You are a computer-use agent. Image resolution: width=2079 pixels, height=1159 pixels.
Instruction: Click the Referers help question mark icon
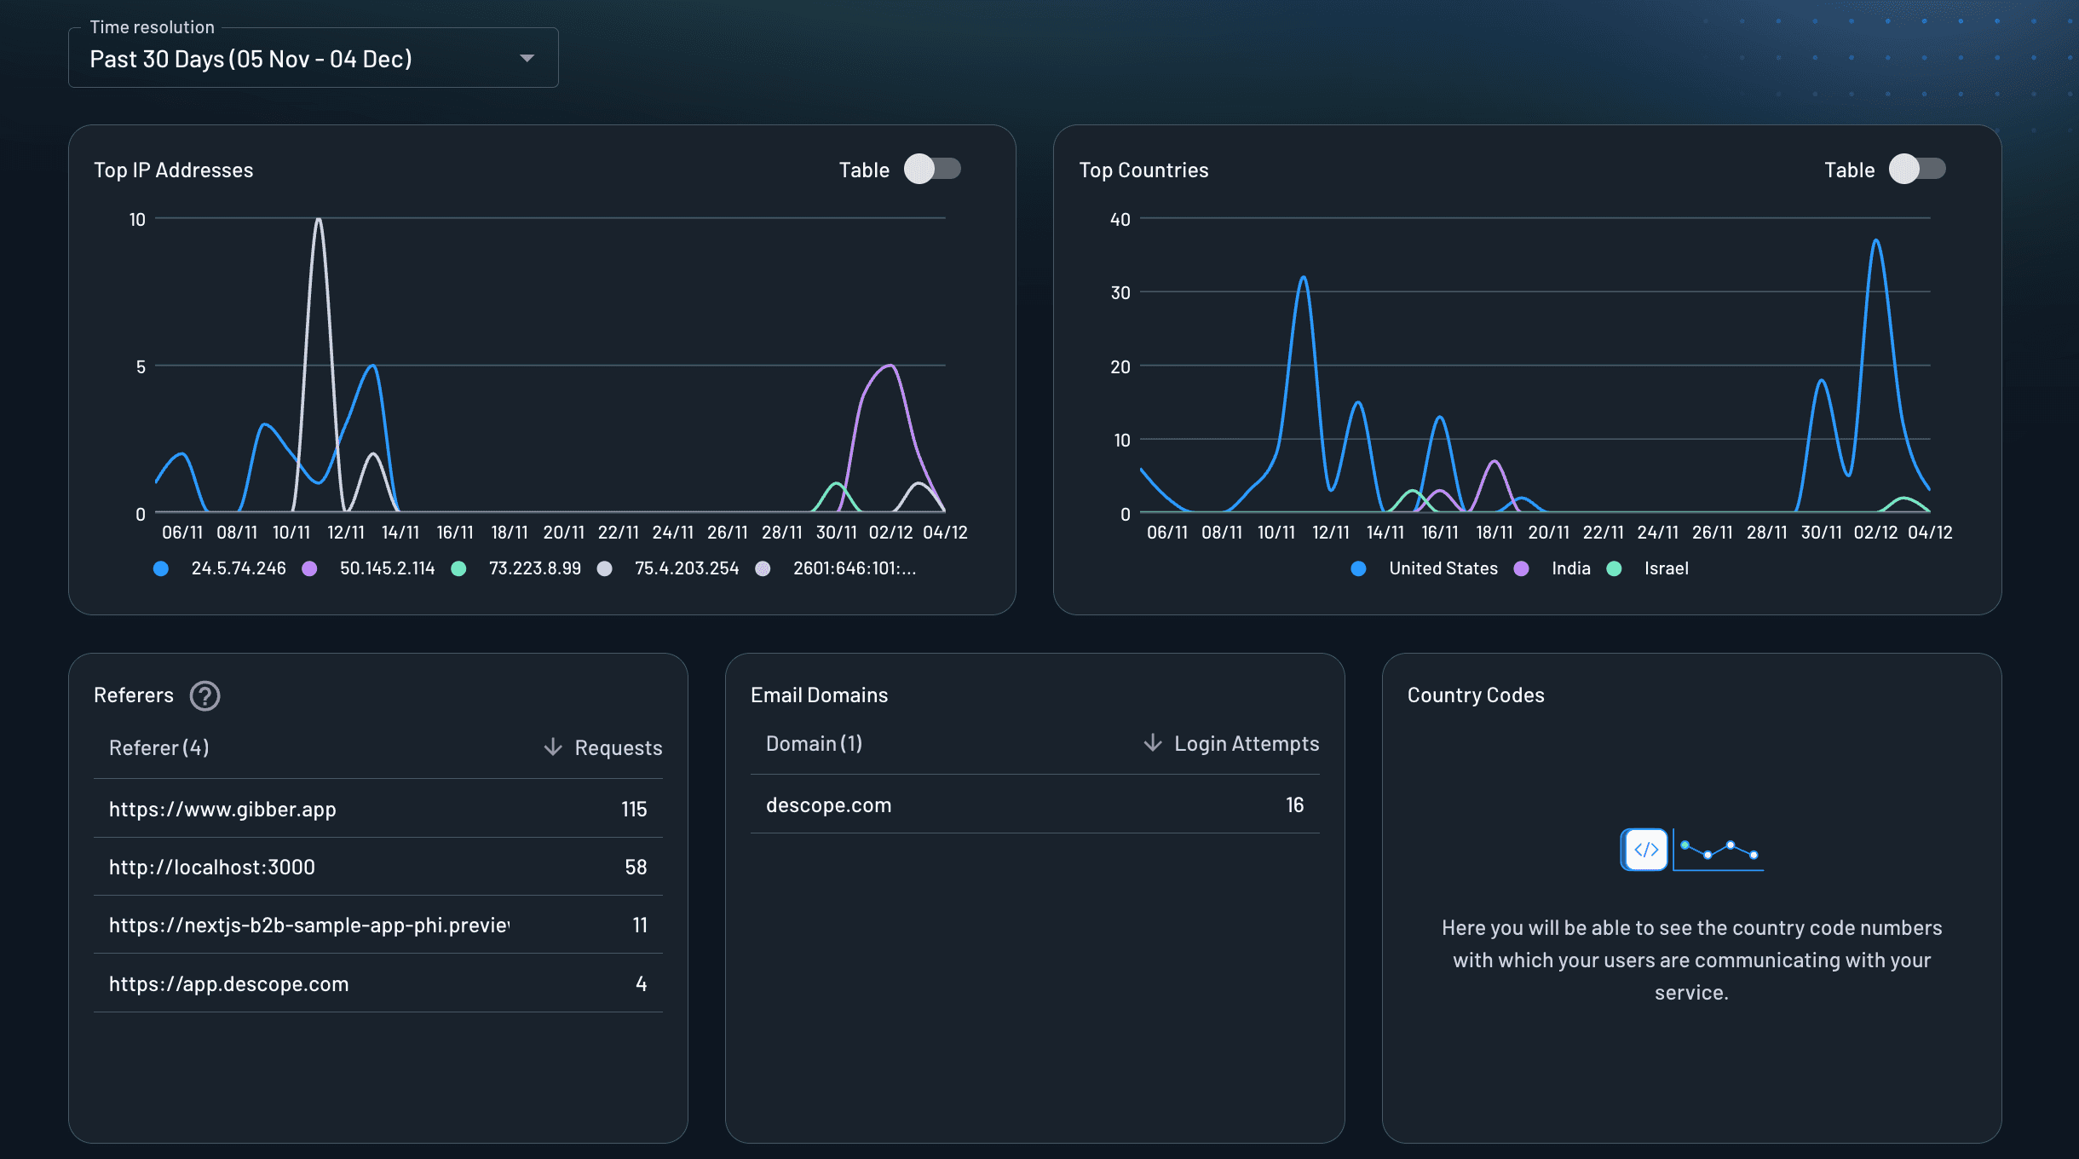(204, 695)
